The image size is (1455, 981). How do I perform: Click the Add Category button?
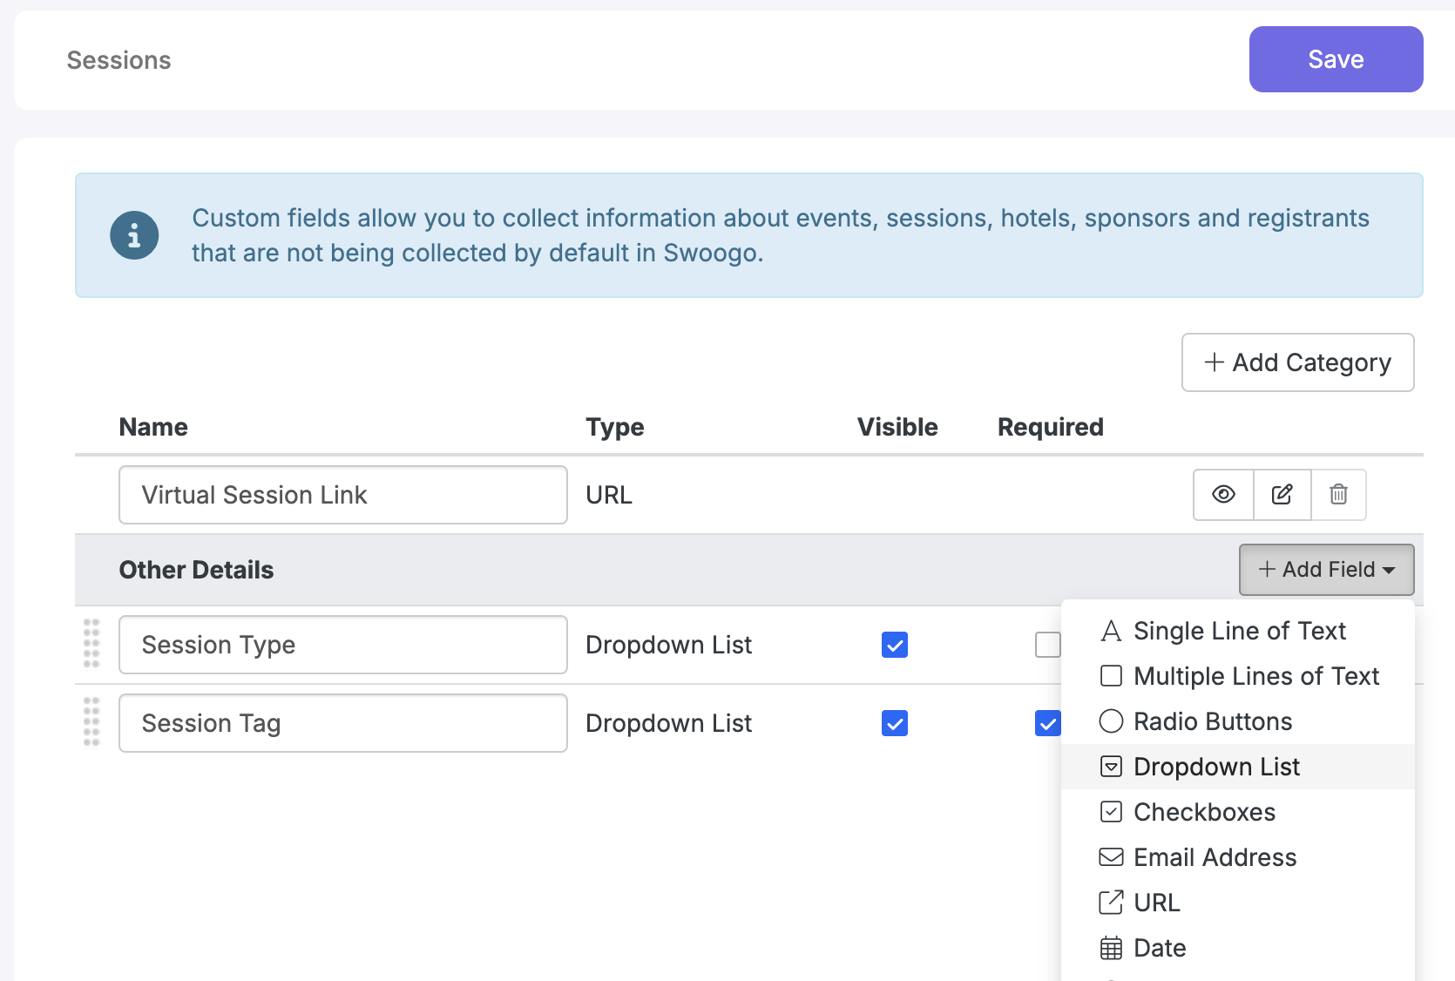pyautogui.click(x=1297, y=362)
